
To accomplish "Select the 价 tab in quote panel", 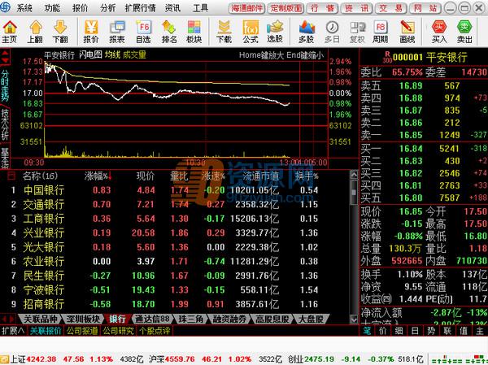I will pyautogui.click(x=383, y=331).
